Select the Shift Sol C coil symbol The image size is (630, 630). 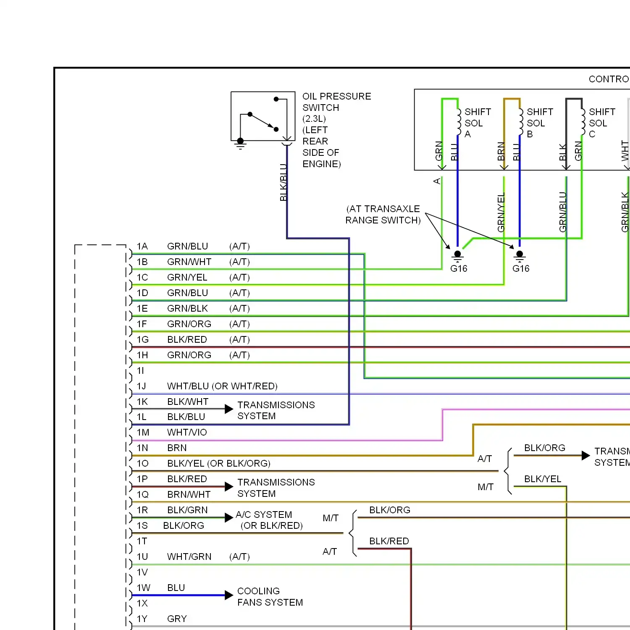583,121
